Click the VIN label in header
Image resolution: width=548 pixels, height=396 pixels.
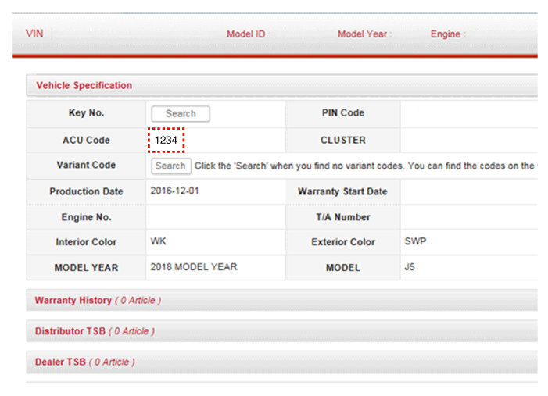pyautogui.click(x=34, y=34)
